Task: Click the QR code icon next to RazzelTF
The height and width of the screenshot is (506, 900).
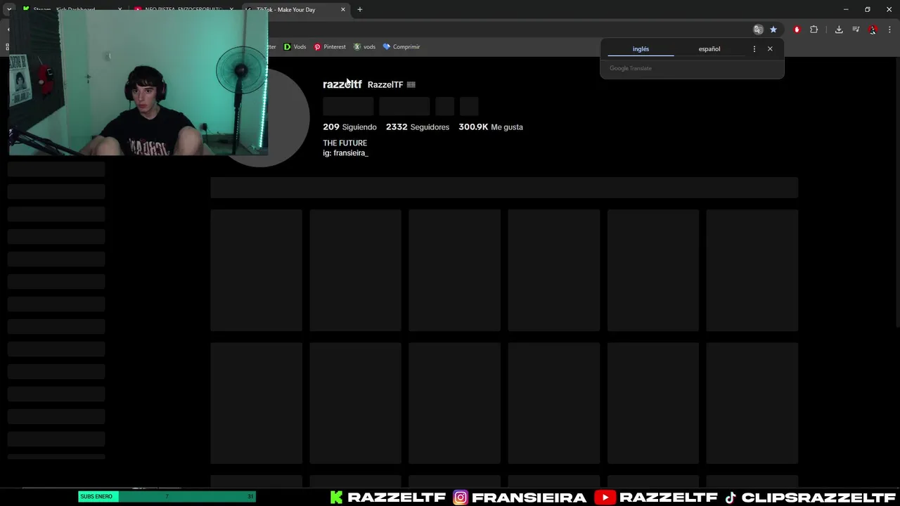Action: 411,85
